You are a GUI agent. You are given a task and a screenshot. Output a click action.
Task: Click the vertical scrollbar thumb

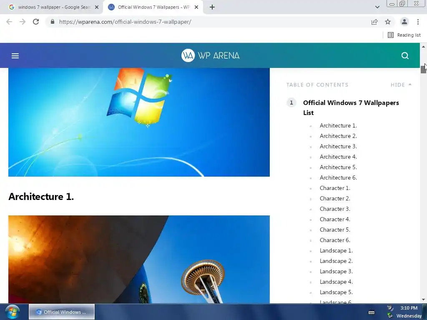[424, 69]
